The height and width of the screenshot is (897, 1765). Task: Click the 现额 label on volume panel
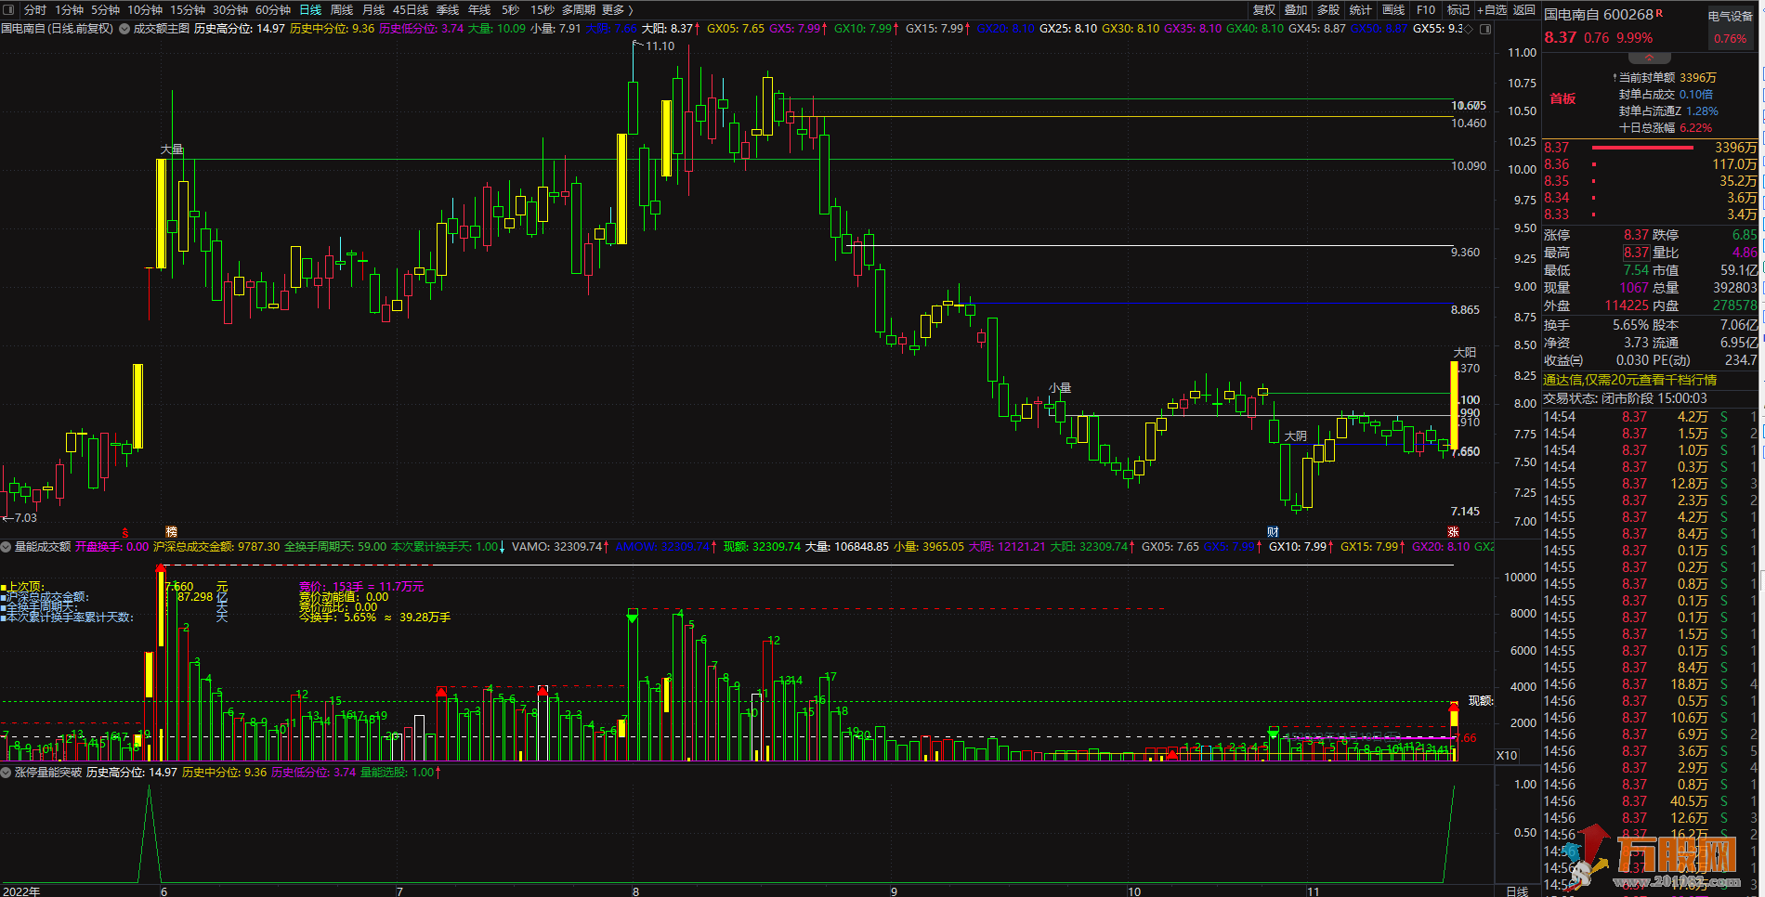1481,701
